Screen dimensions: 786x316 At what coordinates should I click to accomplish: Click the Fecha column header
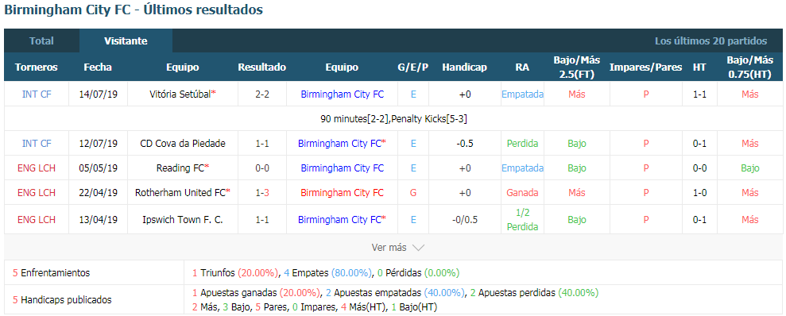click(x=98, y=67)
